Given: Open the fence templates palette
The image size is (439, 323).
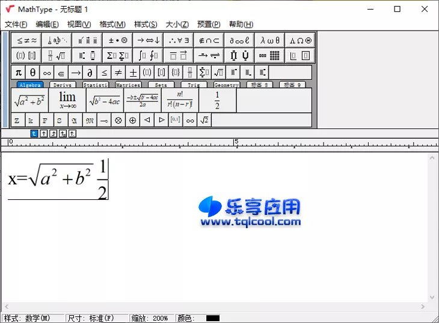Looking at the screenshot, I should point(26,55).
